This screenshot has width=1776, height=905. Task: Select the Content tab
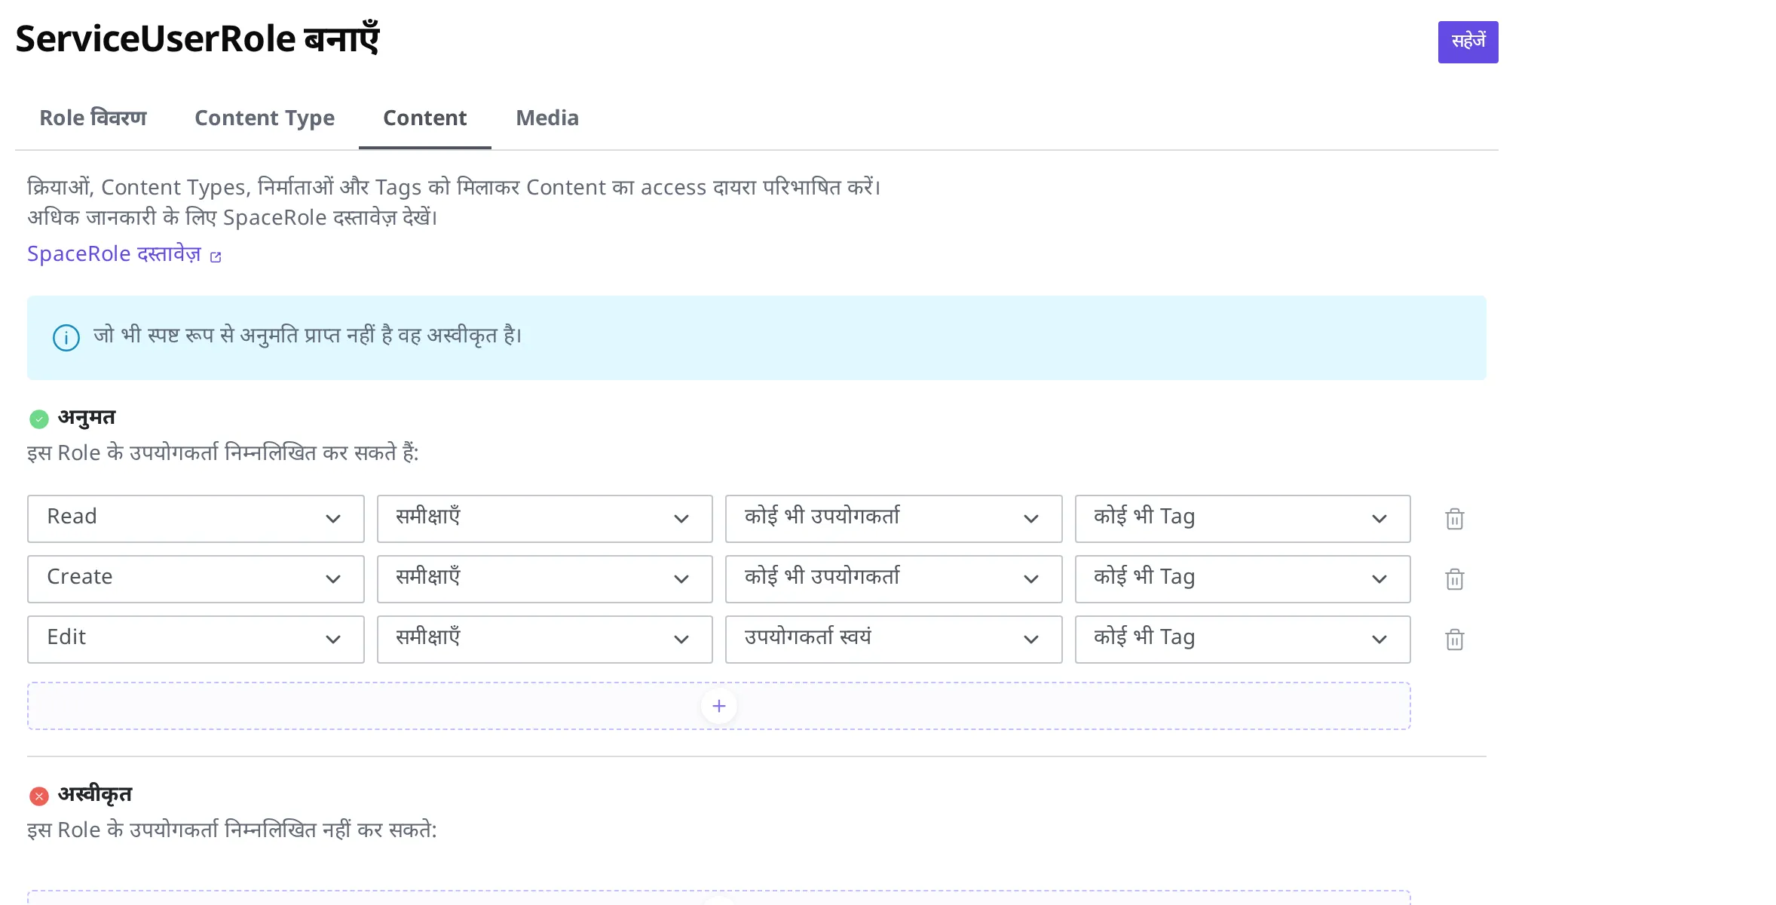[425, 118]
